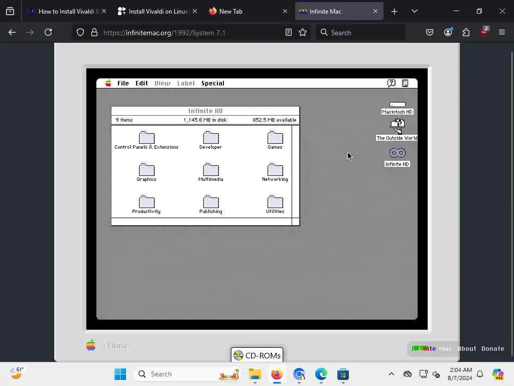Toggle Firefox reader view
The height and width of the screenshot is (386, 514).
289,33
